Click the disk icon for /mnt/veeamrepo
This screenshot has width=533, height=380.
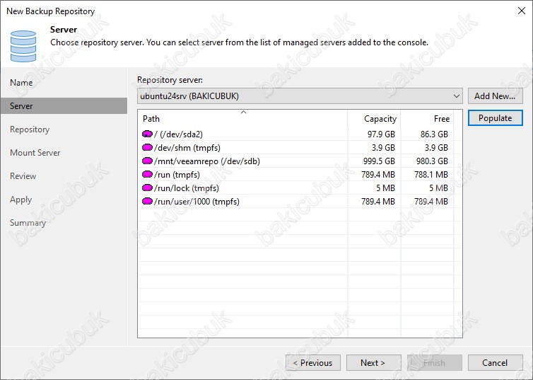(x=147, y=161)
